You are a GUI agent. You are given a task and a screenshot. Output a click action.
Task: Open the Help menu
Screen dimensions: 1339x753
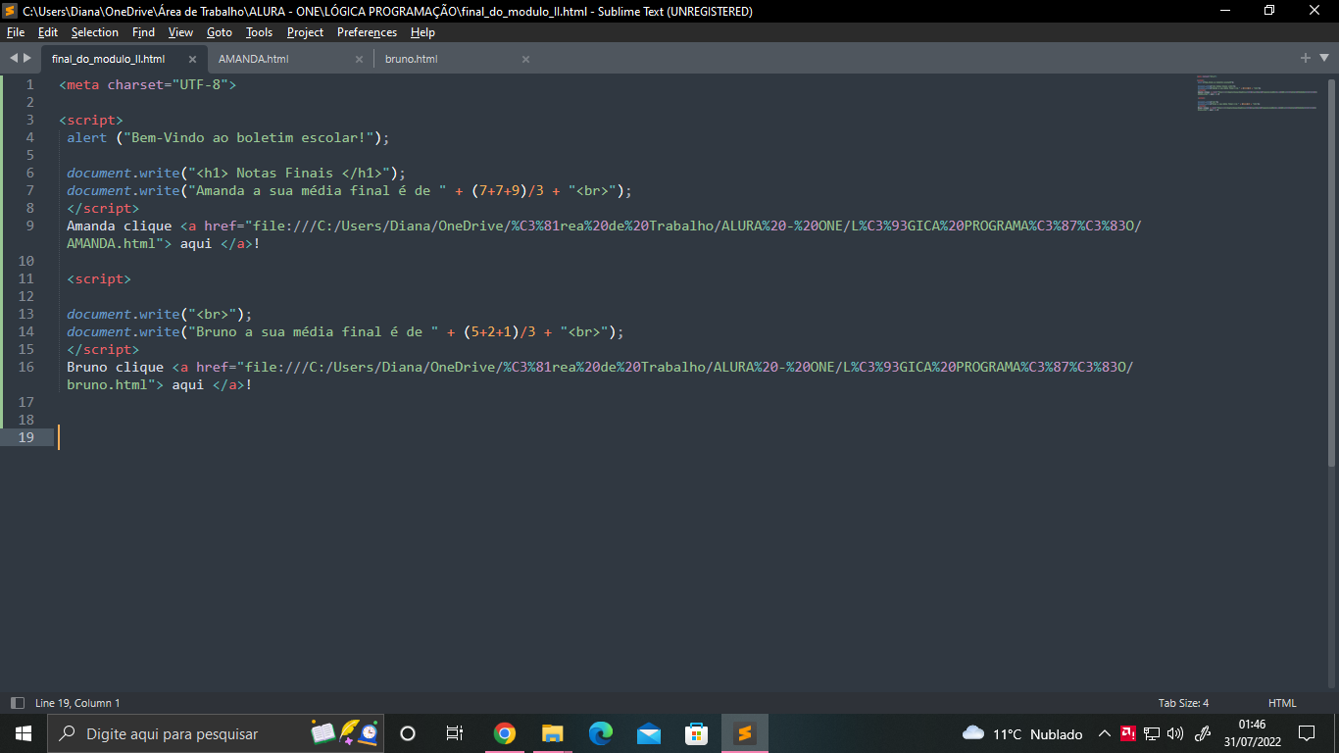[422, 32]
